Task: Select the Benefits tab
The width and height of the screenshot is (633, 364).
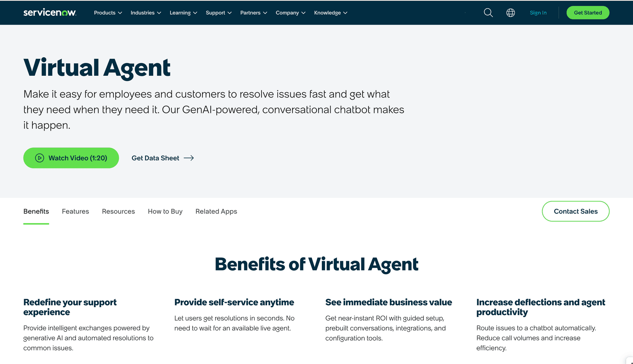Action: pyautogui.click(x=36, y=211)
